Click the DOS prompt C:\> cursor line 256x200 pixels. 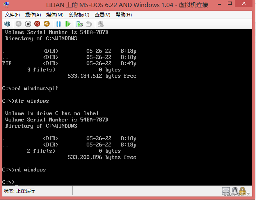click(10, 182)
